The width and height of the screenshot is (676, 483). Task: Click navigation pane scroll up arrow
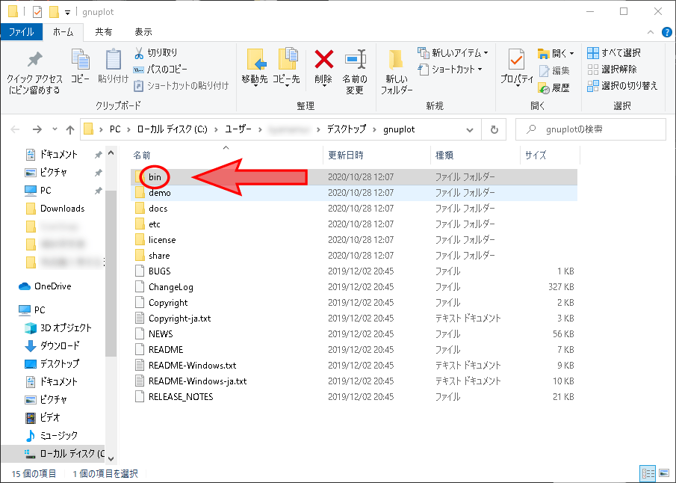[x=111, y=153]
